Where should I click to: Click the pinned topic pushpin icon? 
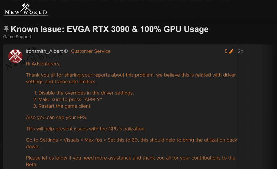click(6, 29)
